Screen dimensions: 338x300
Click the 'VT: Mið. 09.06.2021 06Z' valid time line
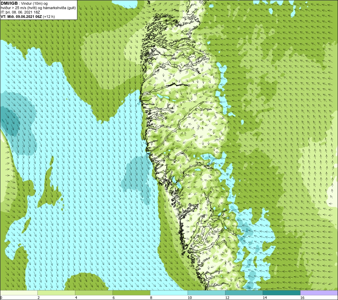[21, 17]
